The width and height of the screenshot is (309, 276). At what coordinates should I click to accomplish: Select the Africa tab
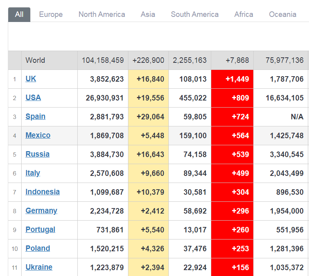(243, 15)
